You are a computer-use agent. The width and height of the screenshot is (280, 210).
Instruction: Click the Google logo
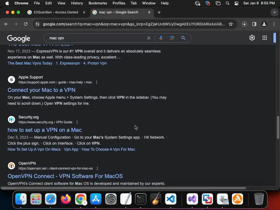pos(19,38)
